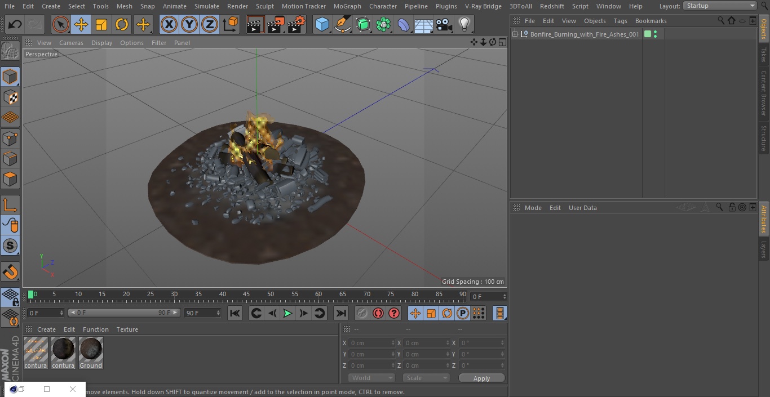
Task: Add a Light object
Action: (x=464, y=25)
